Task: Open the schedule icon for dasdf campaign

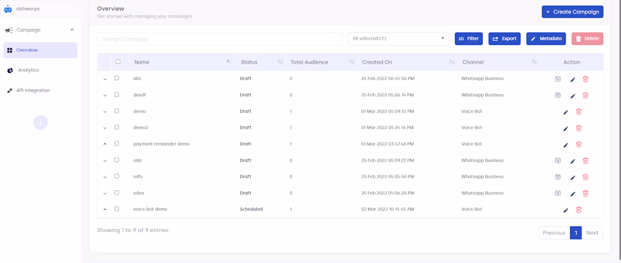Action: pos(558,95)
